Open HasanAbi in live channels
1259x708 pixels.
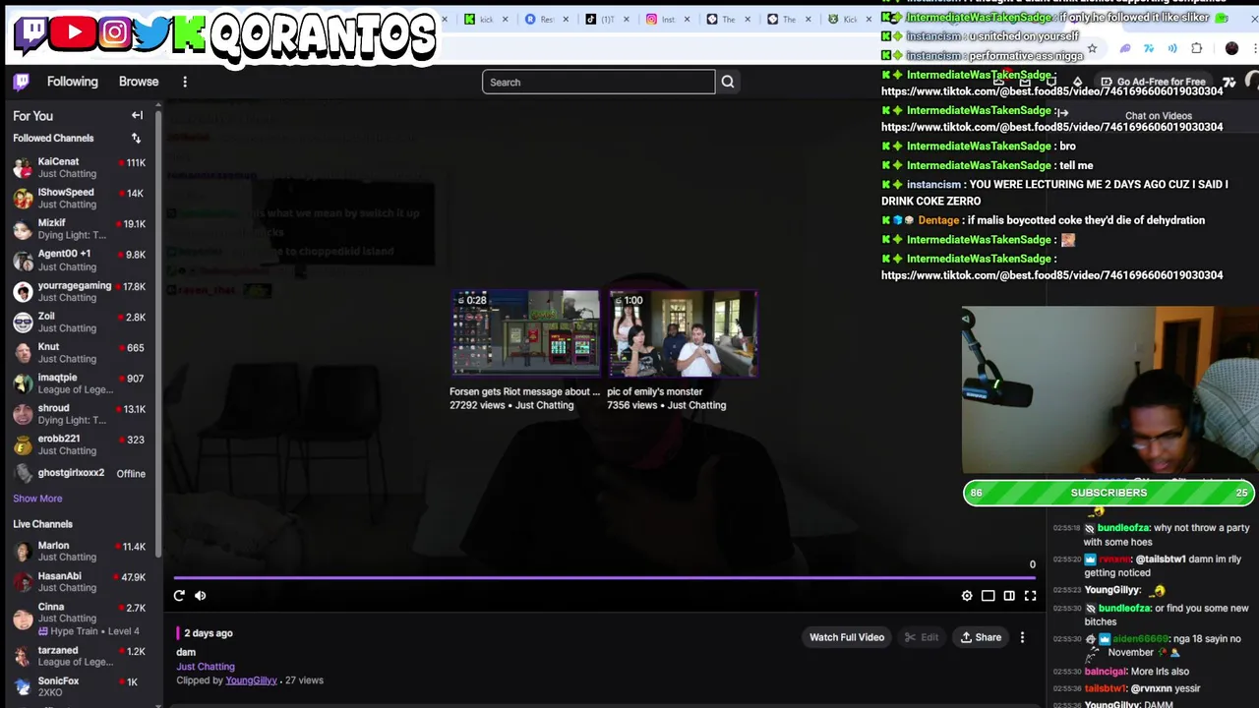[x=80, y=582]
